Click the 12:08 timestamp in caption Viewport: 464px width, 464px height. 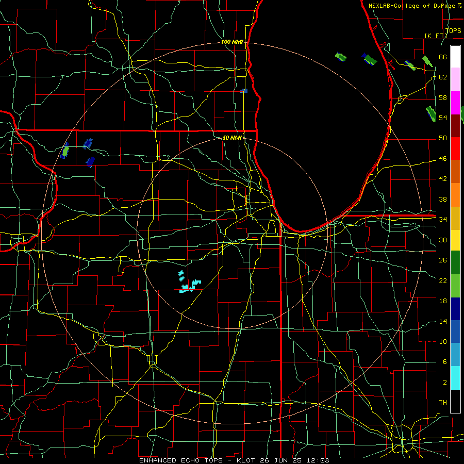318,460
